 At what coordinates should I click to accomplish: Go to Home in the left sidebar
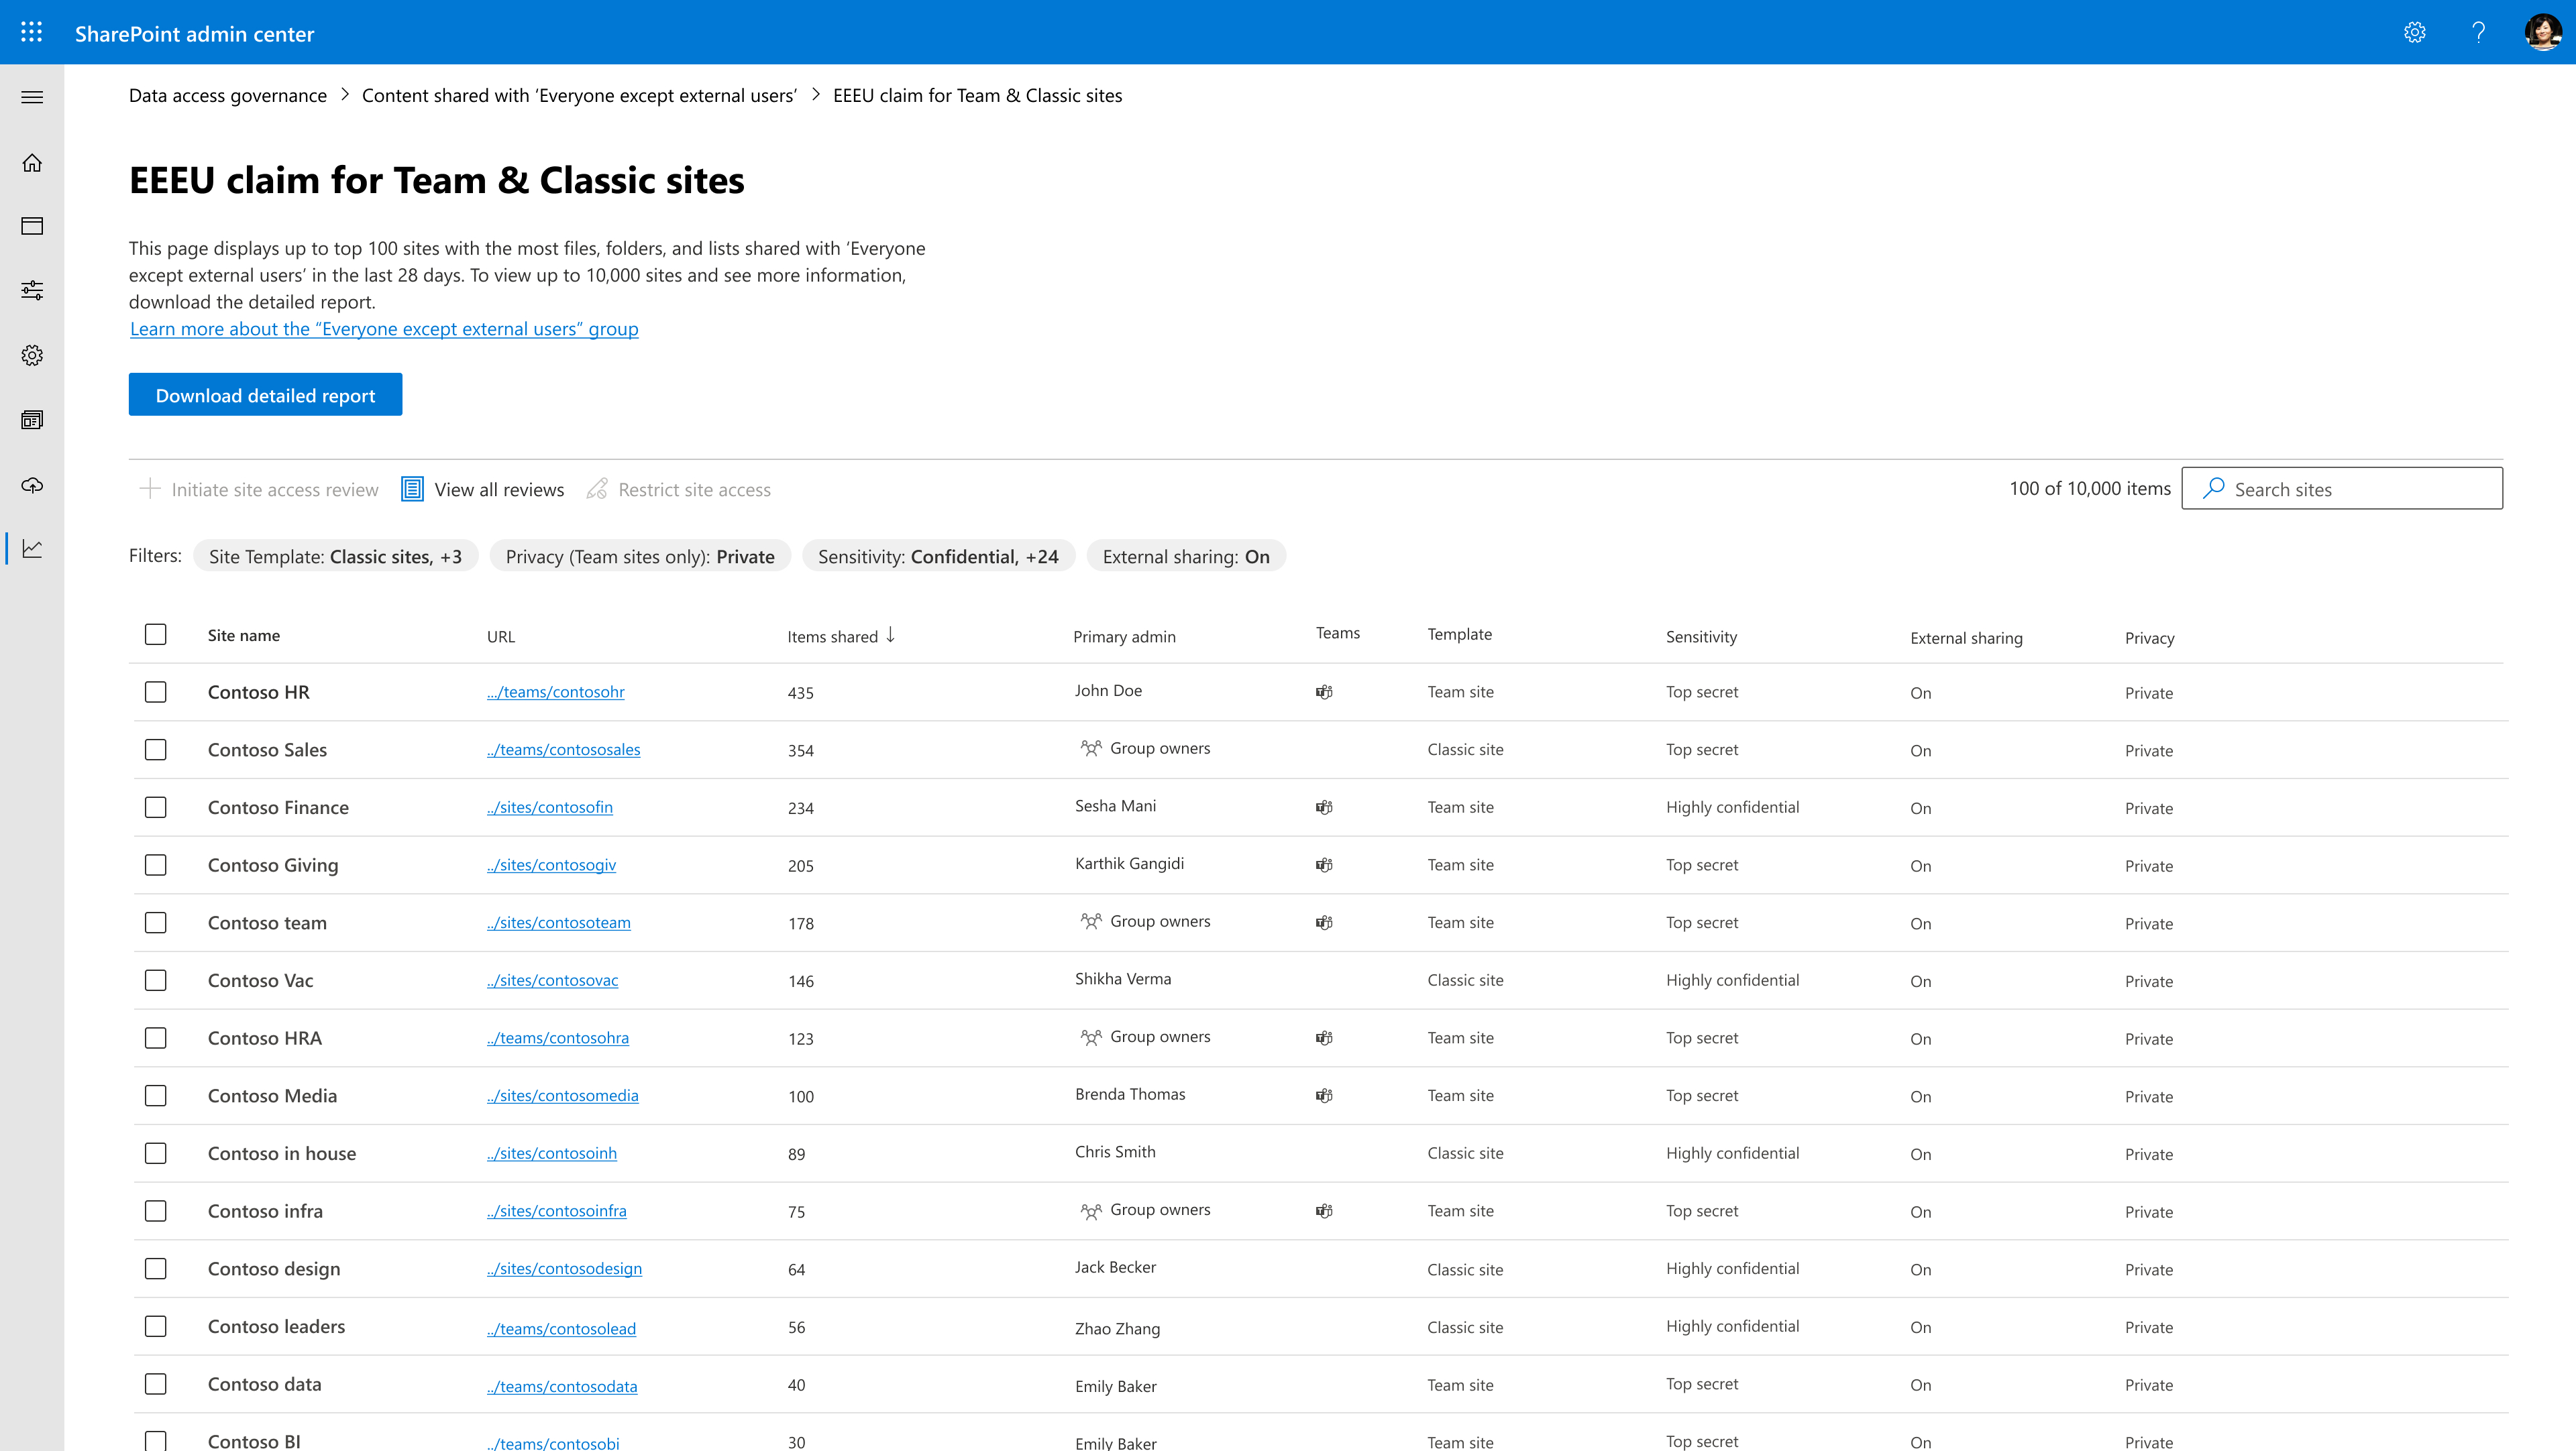click(32, 162)
